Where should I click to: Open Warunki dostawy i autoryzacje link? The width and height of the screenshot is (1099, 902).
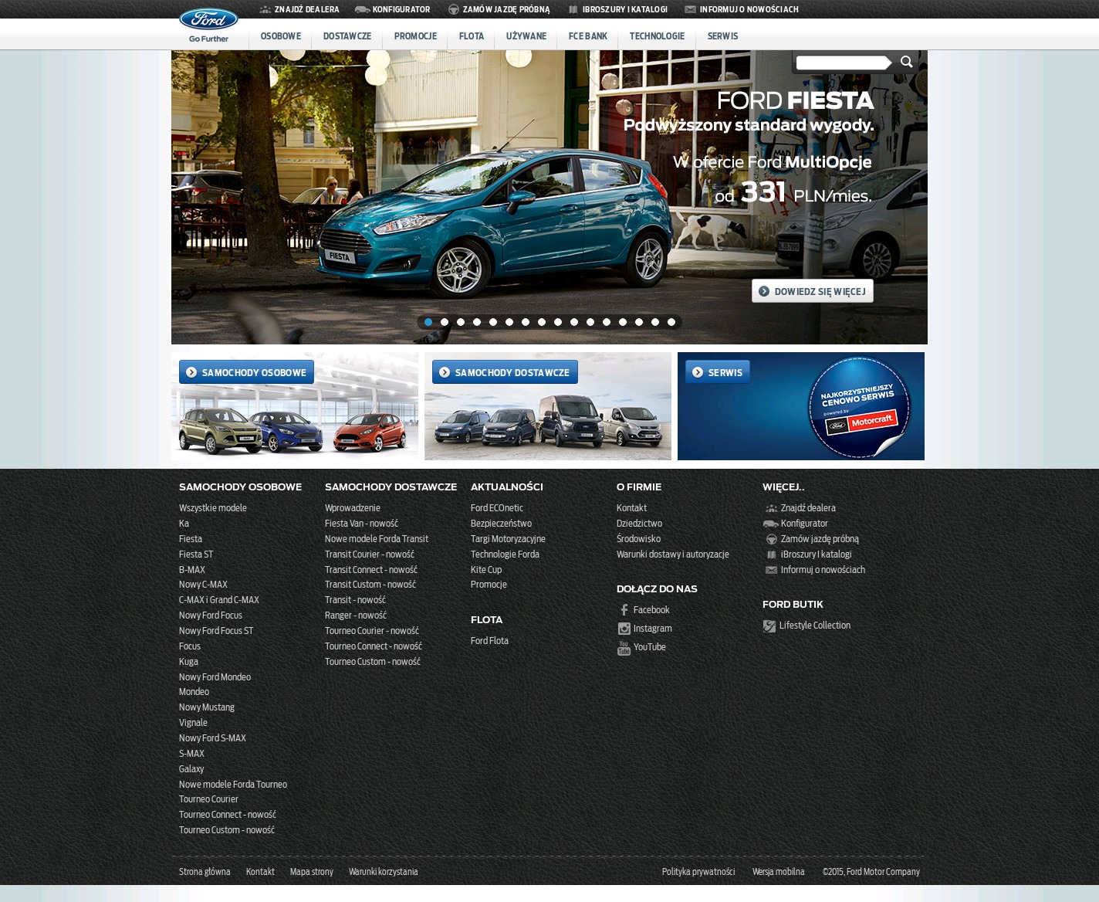click(673, 554)
